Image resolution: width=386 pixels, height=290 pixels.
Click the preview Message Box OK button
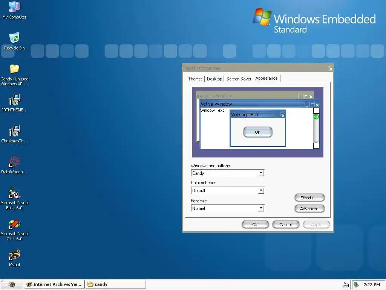[x=257, y=132]
